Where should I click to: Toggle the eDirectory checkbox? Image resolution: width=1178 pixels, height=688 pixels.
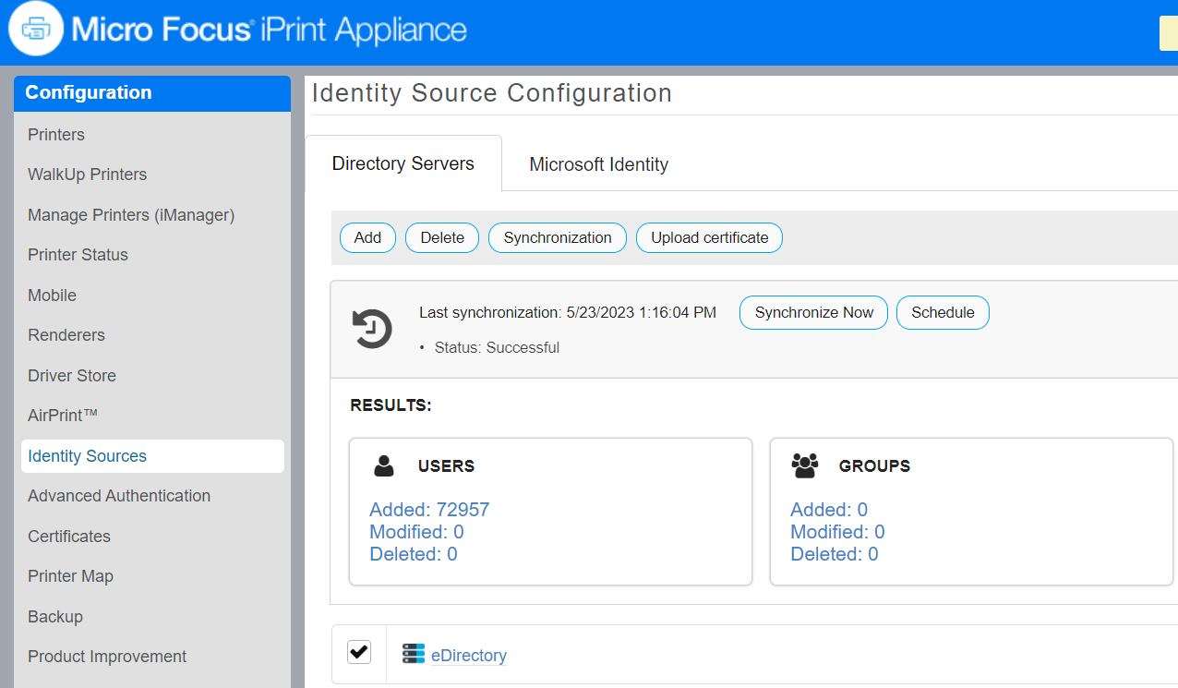coord(359,652)
